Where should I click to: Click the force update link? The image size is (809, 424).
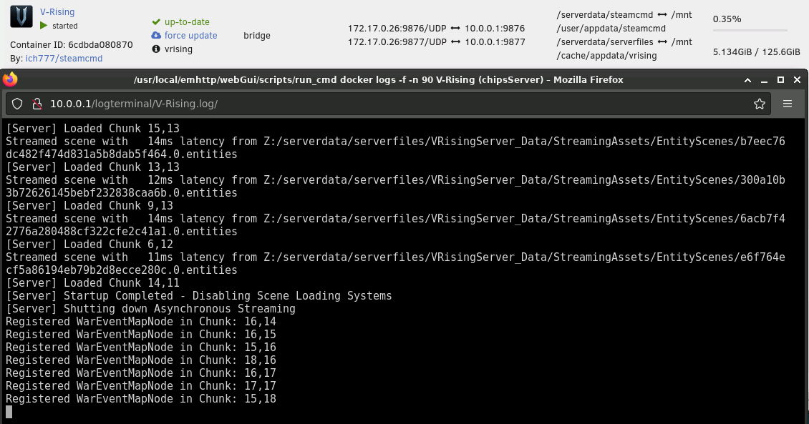(190, 36)
